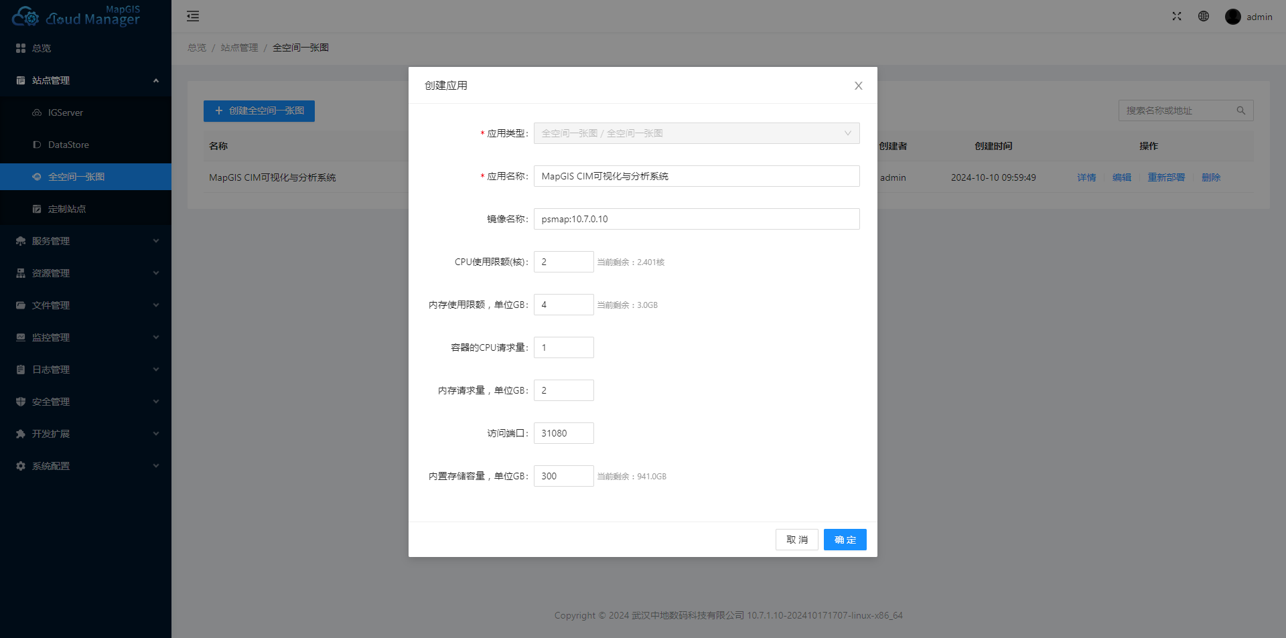Image resolution: width=1286 pixels, height=638 pixels.
Task: Click 重新部署 link in the table row
Action: coord(1166,177)
